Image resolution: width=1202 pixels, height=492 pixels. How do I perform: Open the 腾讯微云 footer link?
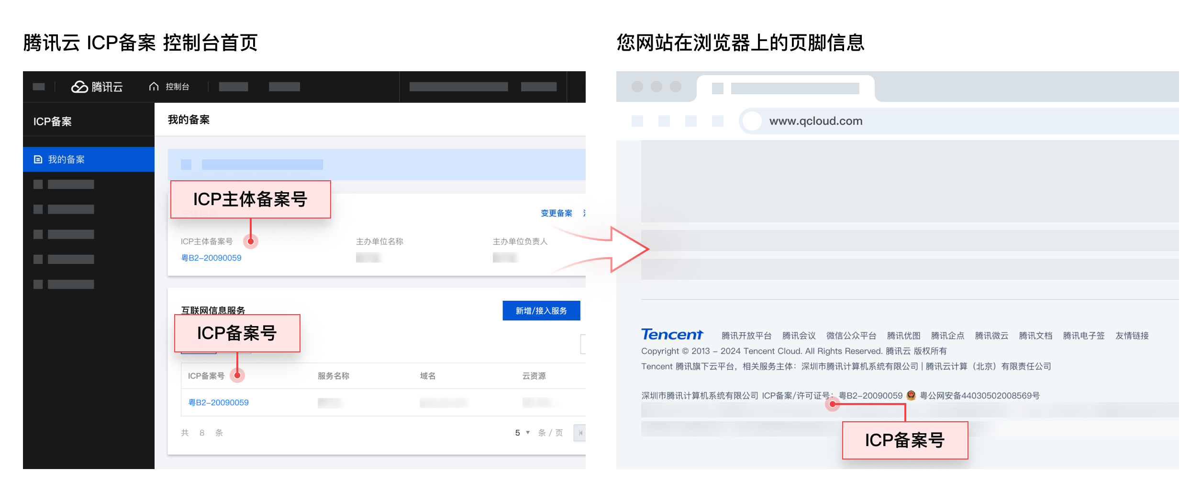[991, 336]
